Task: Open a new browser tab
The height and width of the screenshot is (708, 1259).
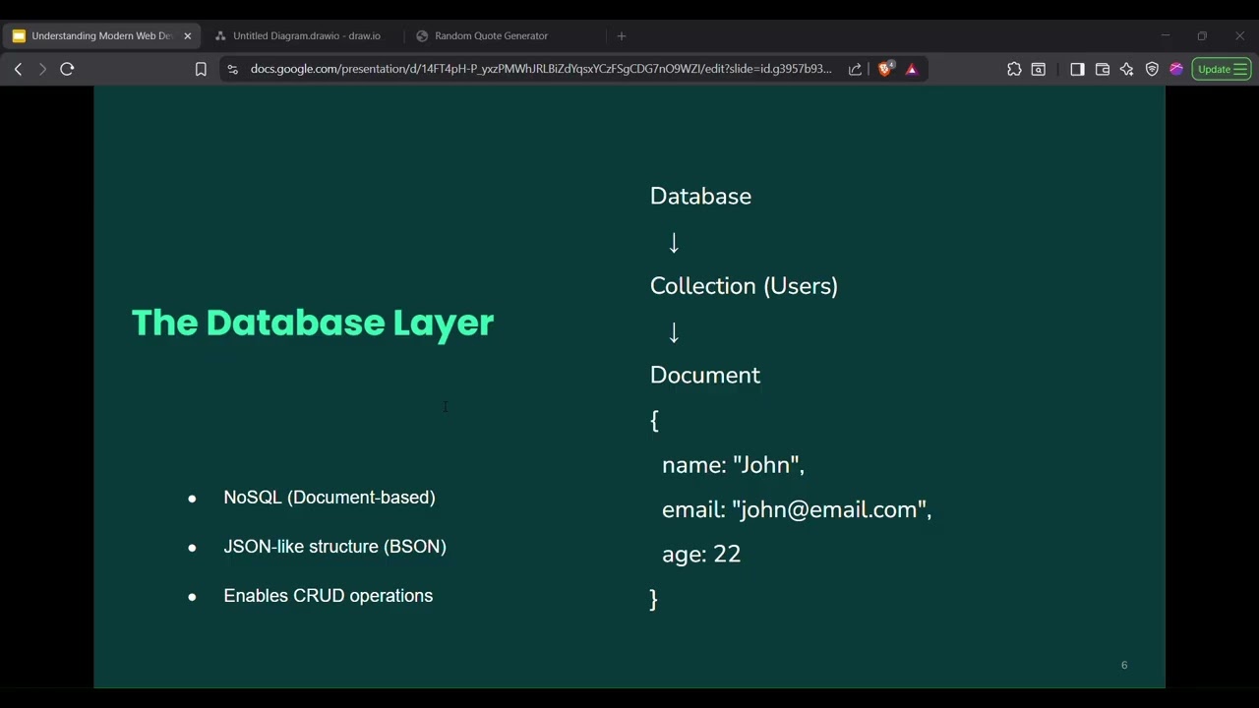Action: (621, 35)
